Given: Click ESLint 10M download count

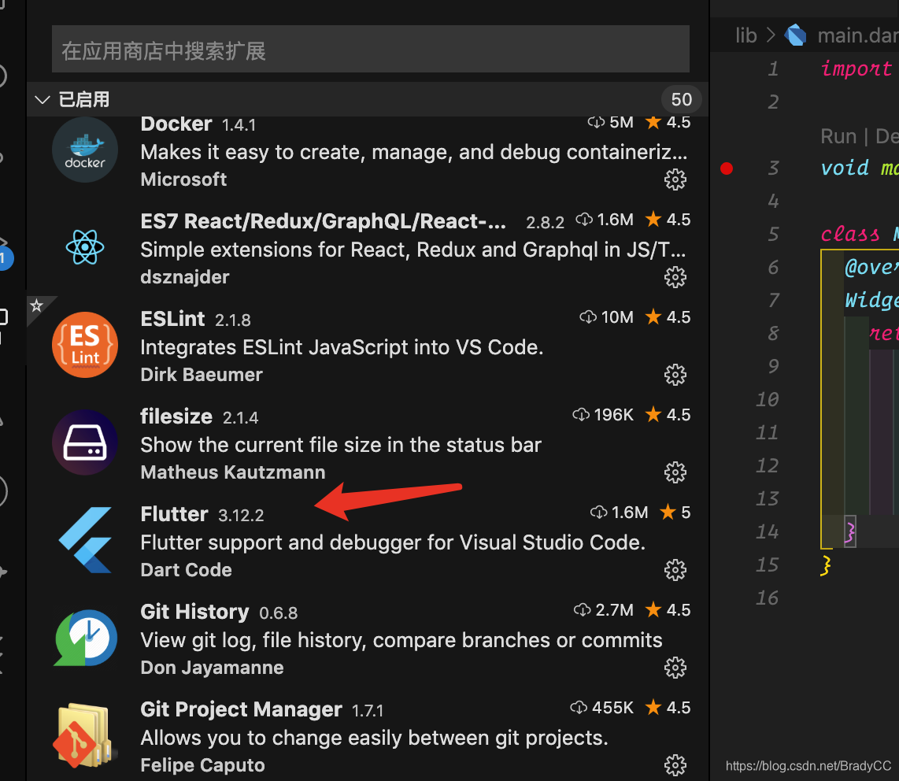Looking at the screenshot, I should (x=607, y=317).
